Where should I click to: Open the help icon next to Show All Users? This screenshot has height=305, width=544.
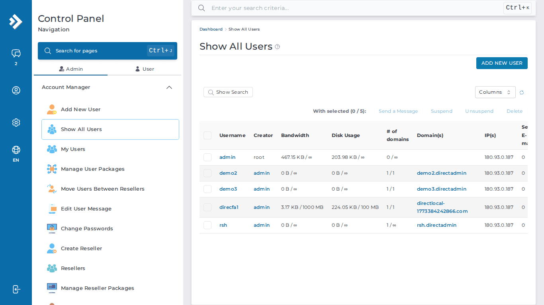(x=277, y=46)
